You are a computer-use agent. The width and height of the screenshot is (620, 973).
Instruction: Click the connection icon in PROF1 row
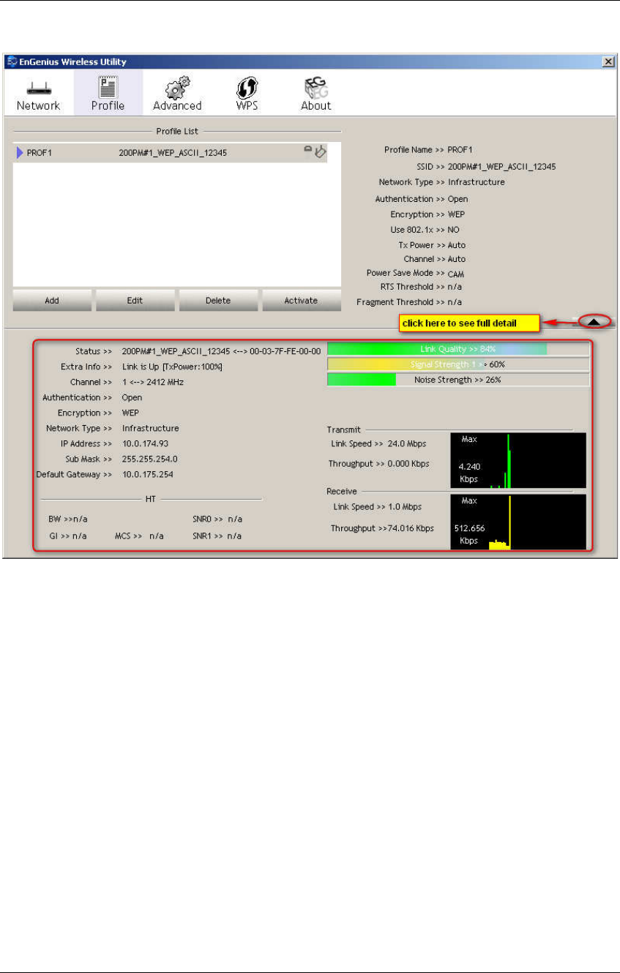321,152
